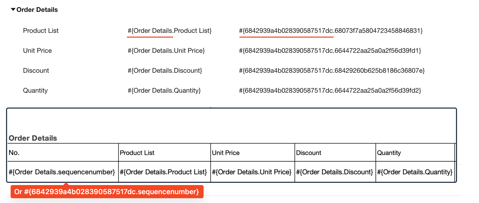479x203 pixels.
Task: Select the Discount field ID code
Action: coord(332,71)
